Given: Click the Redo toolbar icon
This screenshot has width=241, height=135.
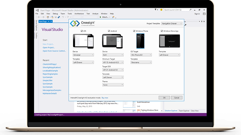Looking at the screenshot, I should pyautogui.click(x=68, y=17).
